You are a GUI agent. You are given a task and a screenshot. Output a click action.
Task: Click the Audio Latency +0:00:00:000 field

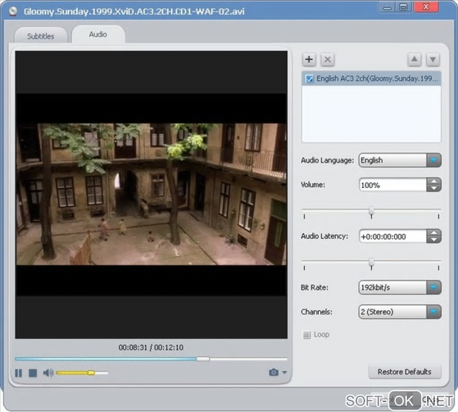point(392,236)
